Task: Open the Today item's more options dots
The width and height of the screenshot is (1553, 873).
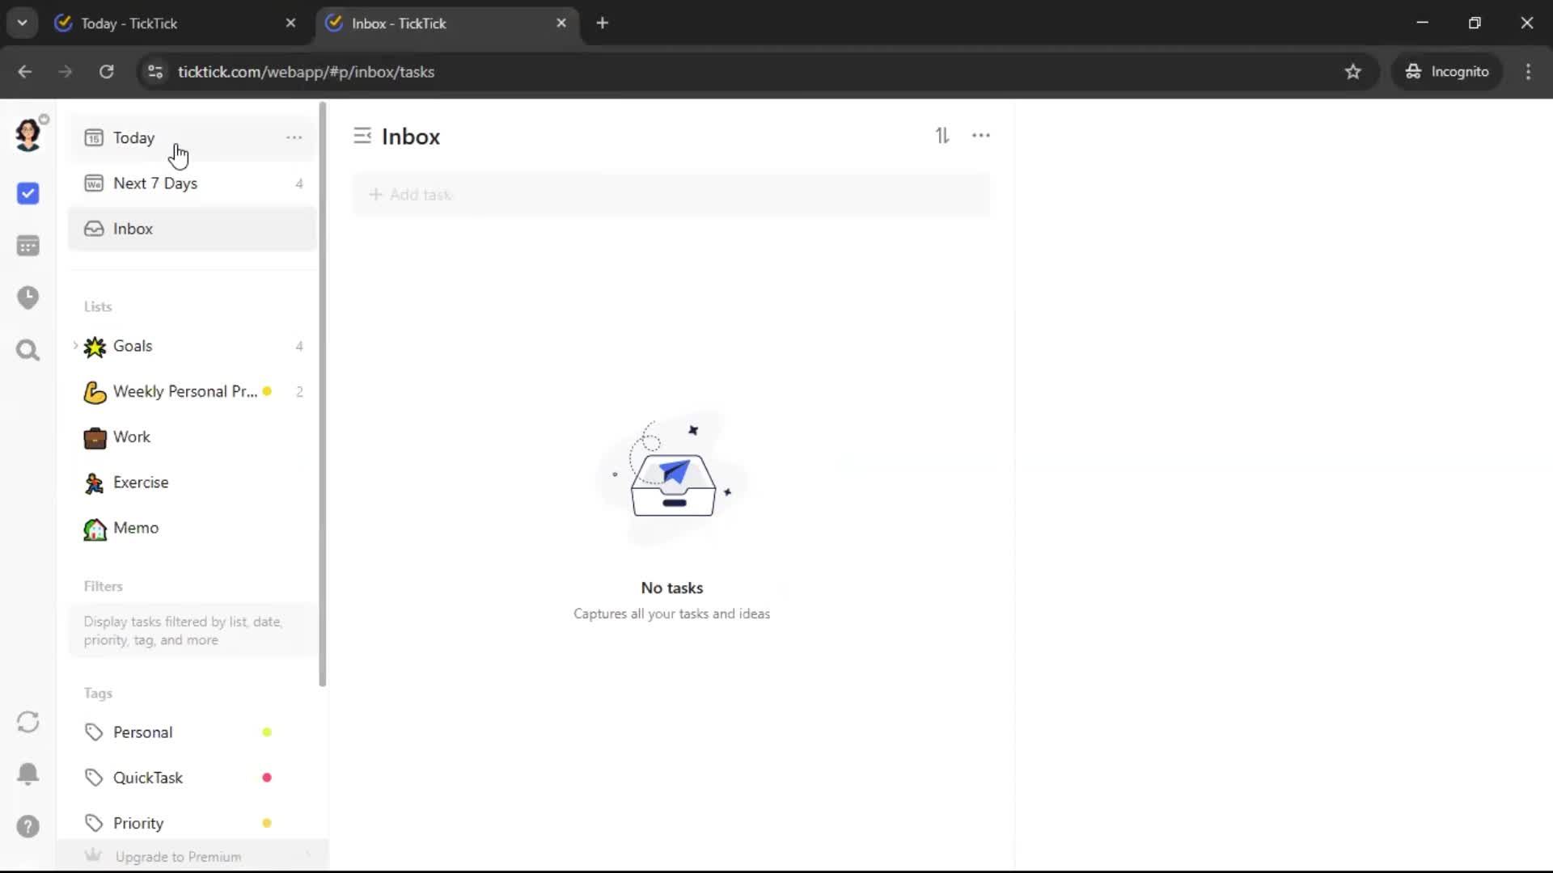Action: pos(294,137)
